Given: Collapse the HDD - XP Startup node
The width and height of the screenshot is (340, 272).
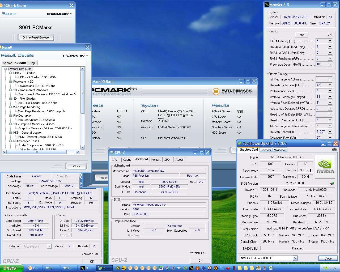Looking at the screenshot, I should [11, 73].
